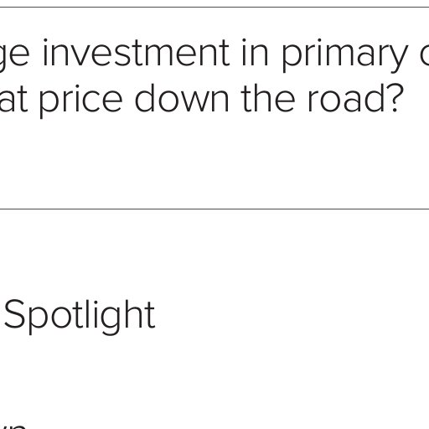Click the word "road?" ending the headline
Screen dimensions: 429x429
pos(355,98)
